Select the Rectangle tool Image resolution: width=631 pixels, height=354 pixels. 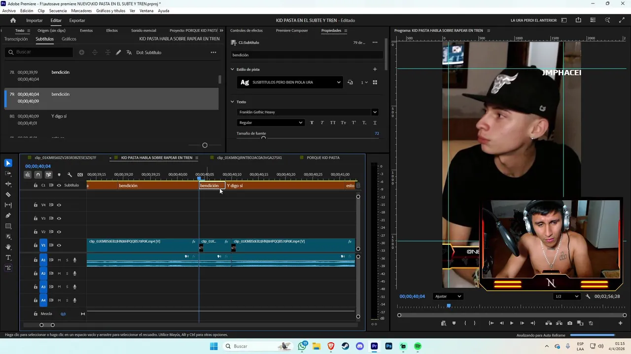[x=8, y=226]
